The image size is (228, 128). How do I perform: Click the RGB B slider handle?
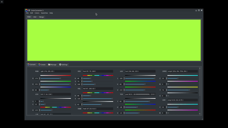click(48, 90)
